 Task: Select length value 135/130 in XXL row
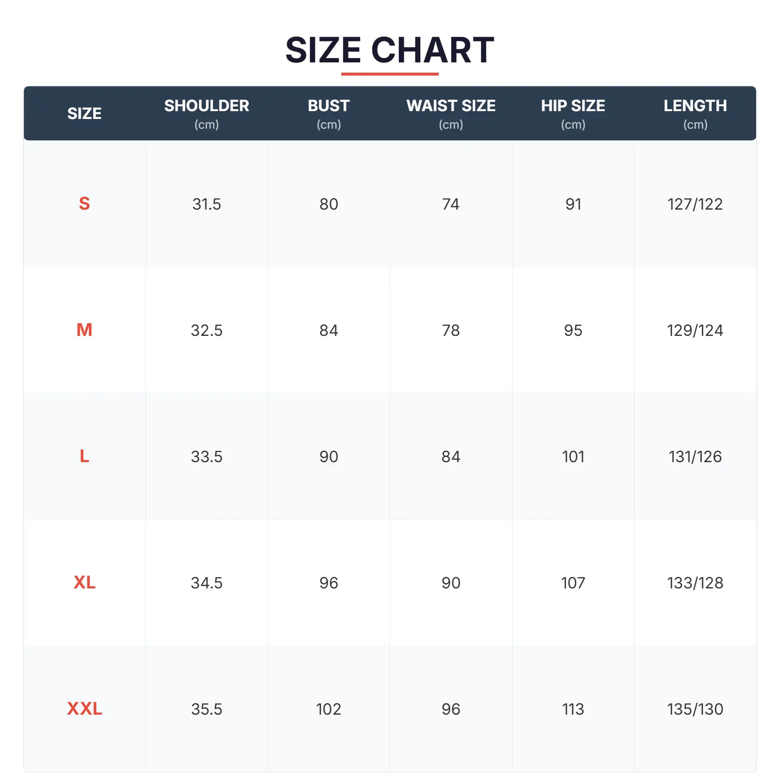[695, 709]
